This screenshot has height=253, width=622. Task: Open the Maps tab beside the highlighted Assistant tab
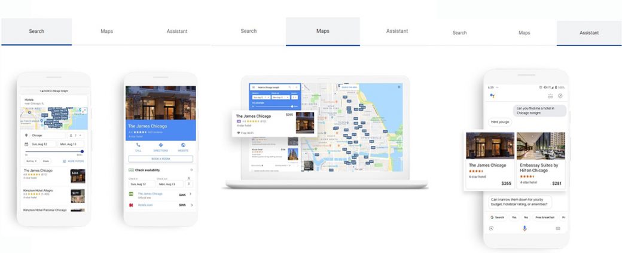coord(525,33)
